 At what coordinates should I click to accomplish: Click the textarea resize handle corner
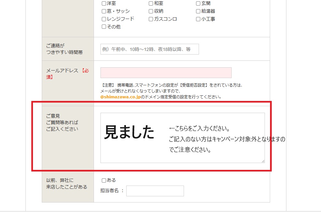tap(263, 161)
